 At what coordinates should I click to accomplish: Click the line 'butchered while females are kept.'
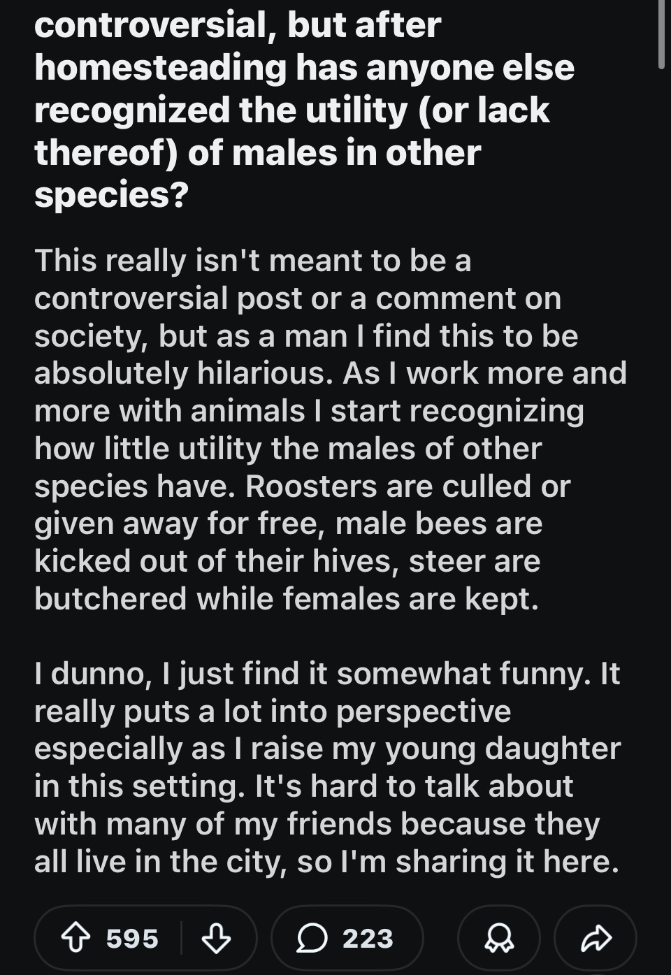point(287,599)
